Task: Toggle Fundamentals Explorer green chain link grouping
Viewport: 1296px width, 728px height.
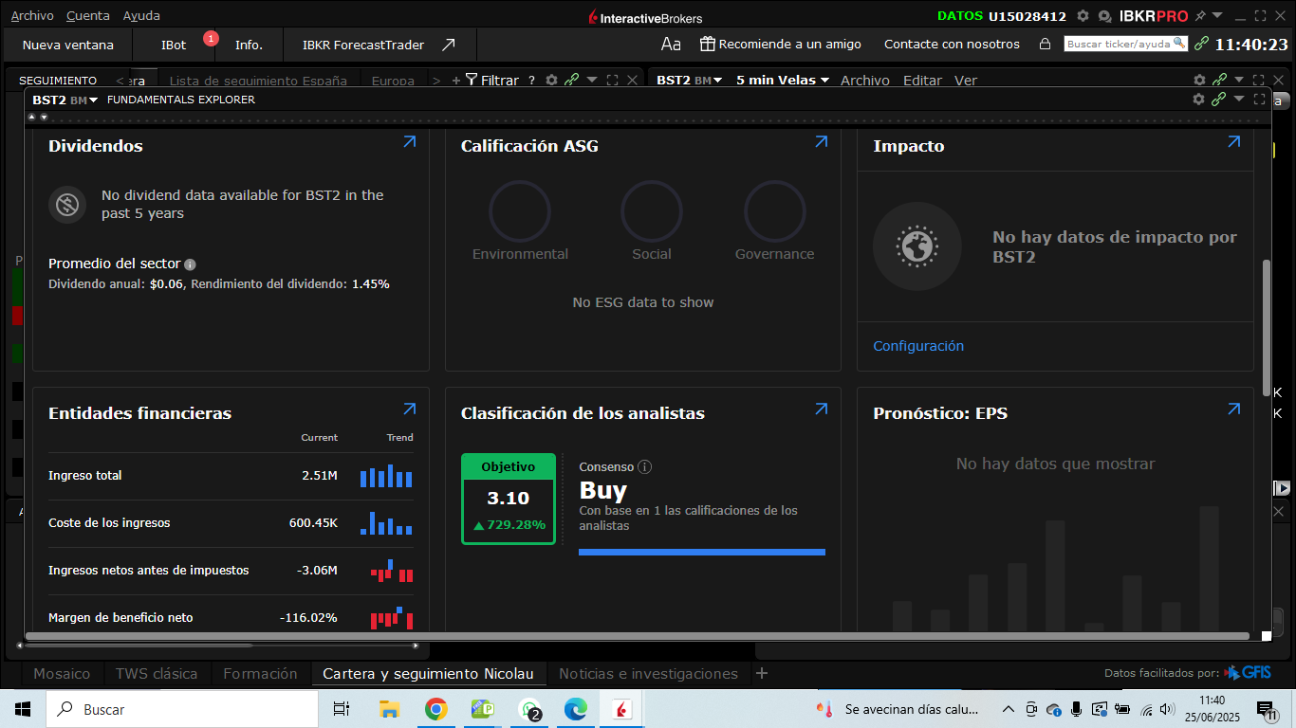Action: coord(1219,99)
